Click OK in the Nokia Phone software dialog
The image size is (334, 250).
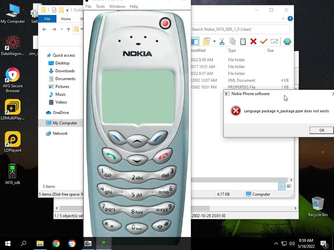(321, 130)
